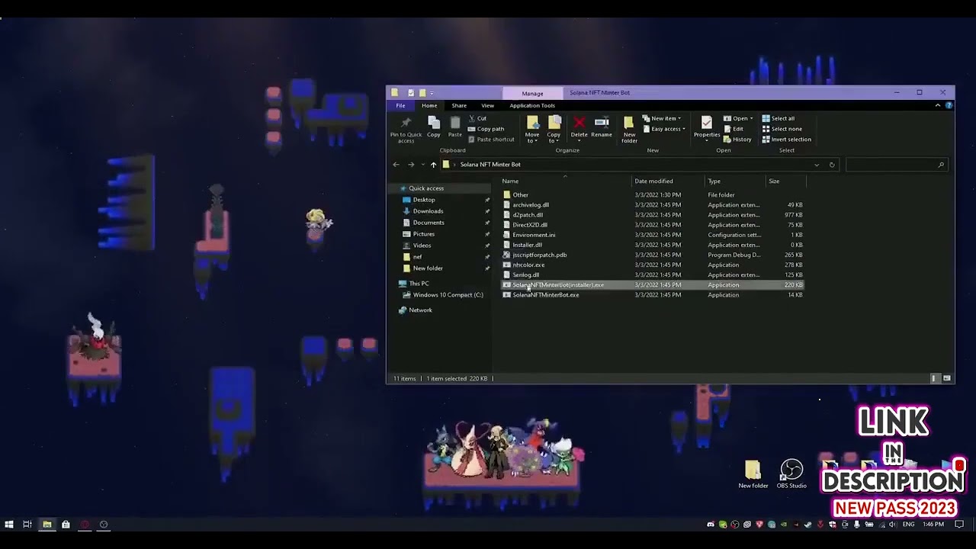Go back with the back arrow

(396, 165)
